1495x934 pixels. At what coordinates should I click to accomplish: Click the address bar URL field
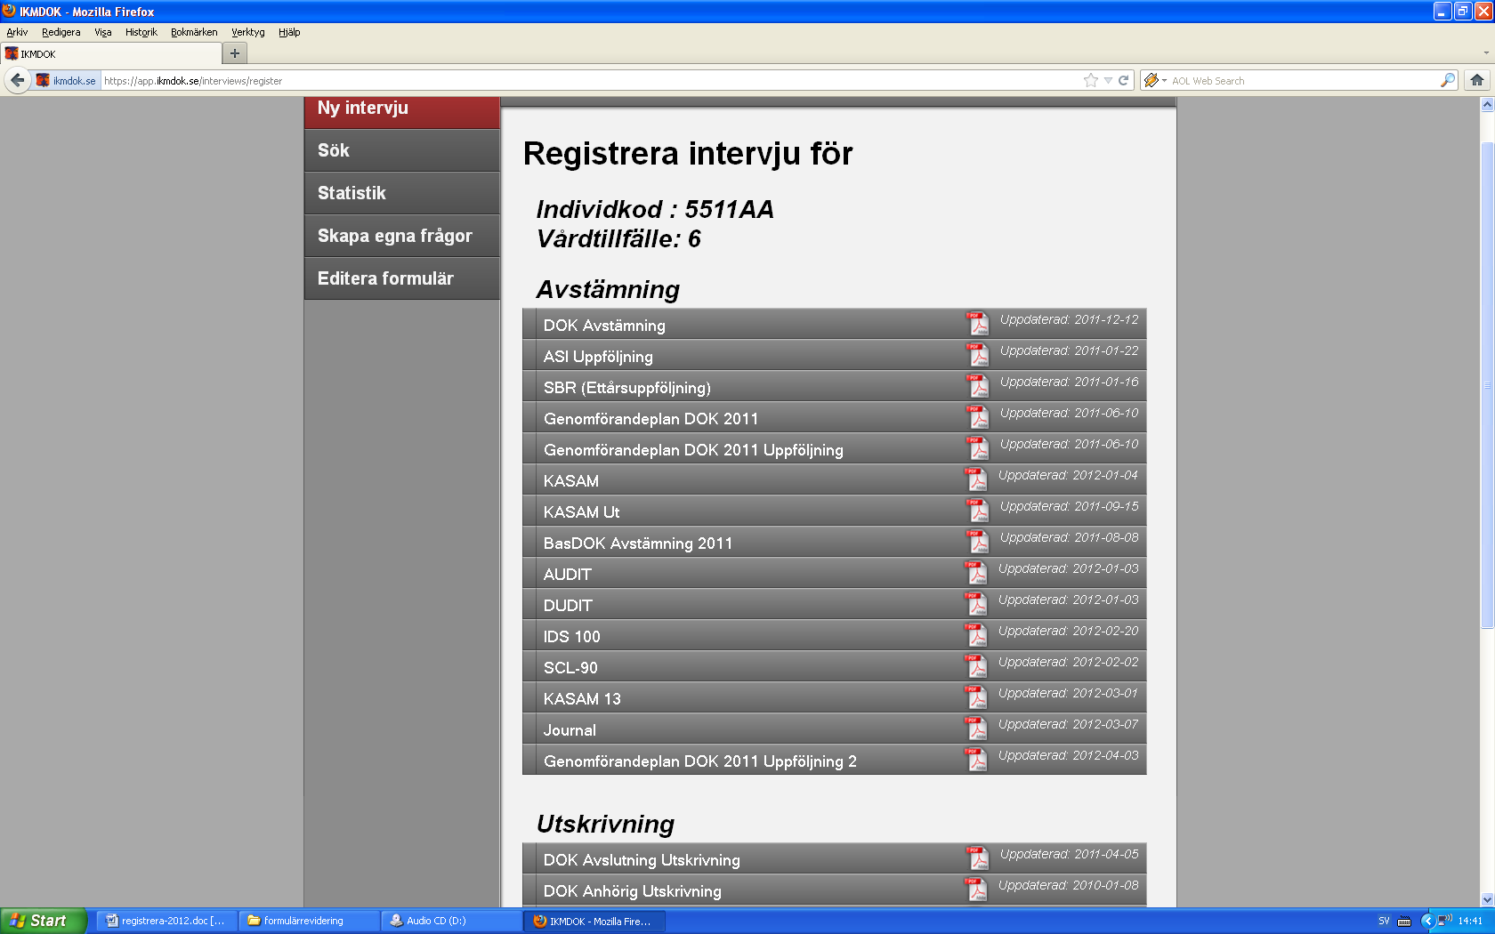click(x=587, y=80)
